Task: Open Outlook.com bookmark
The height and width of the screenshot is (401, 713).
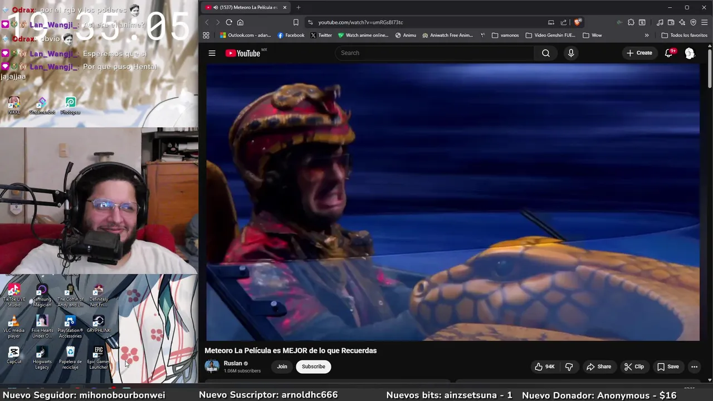Action: click(x=245, y=35)
